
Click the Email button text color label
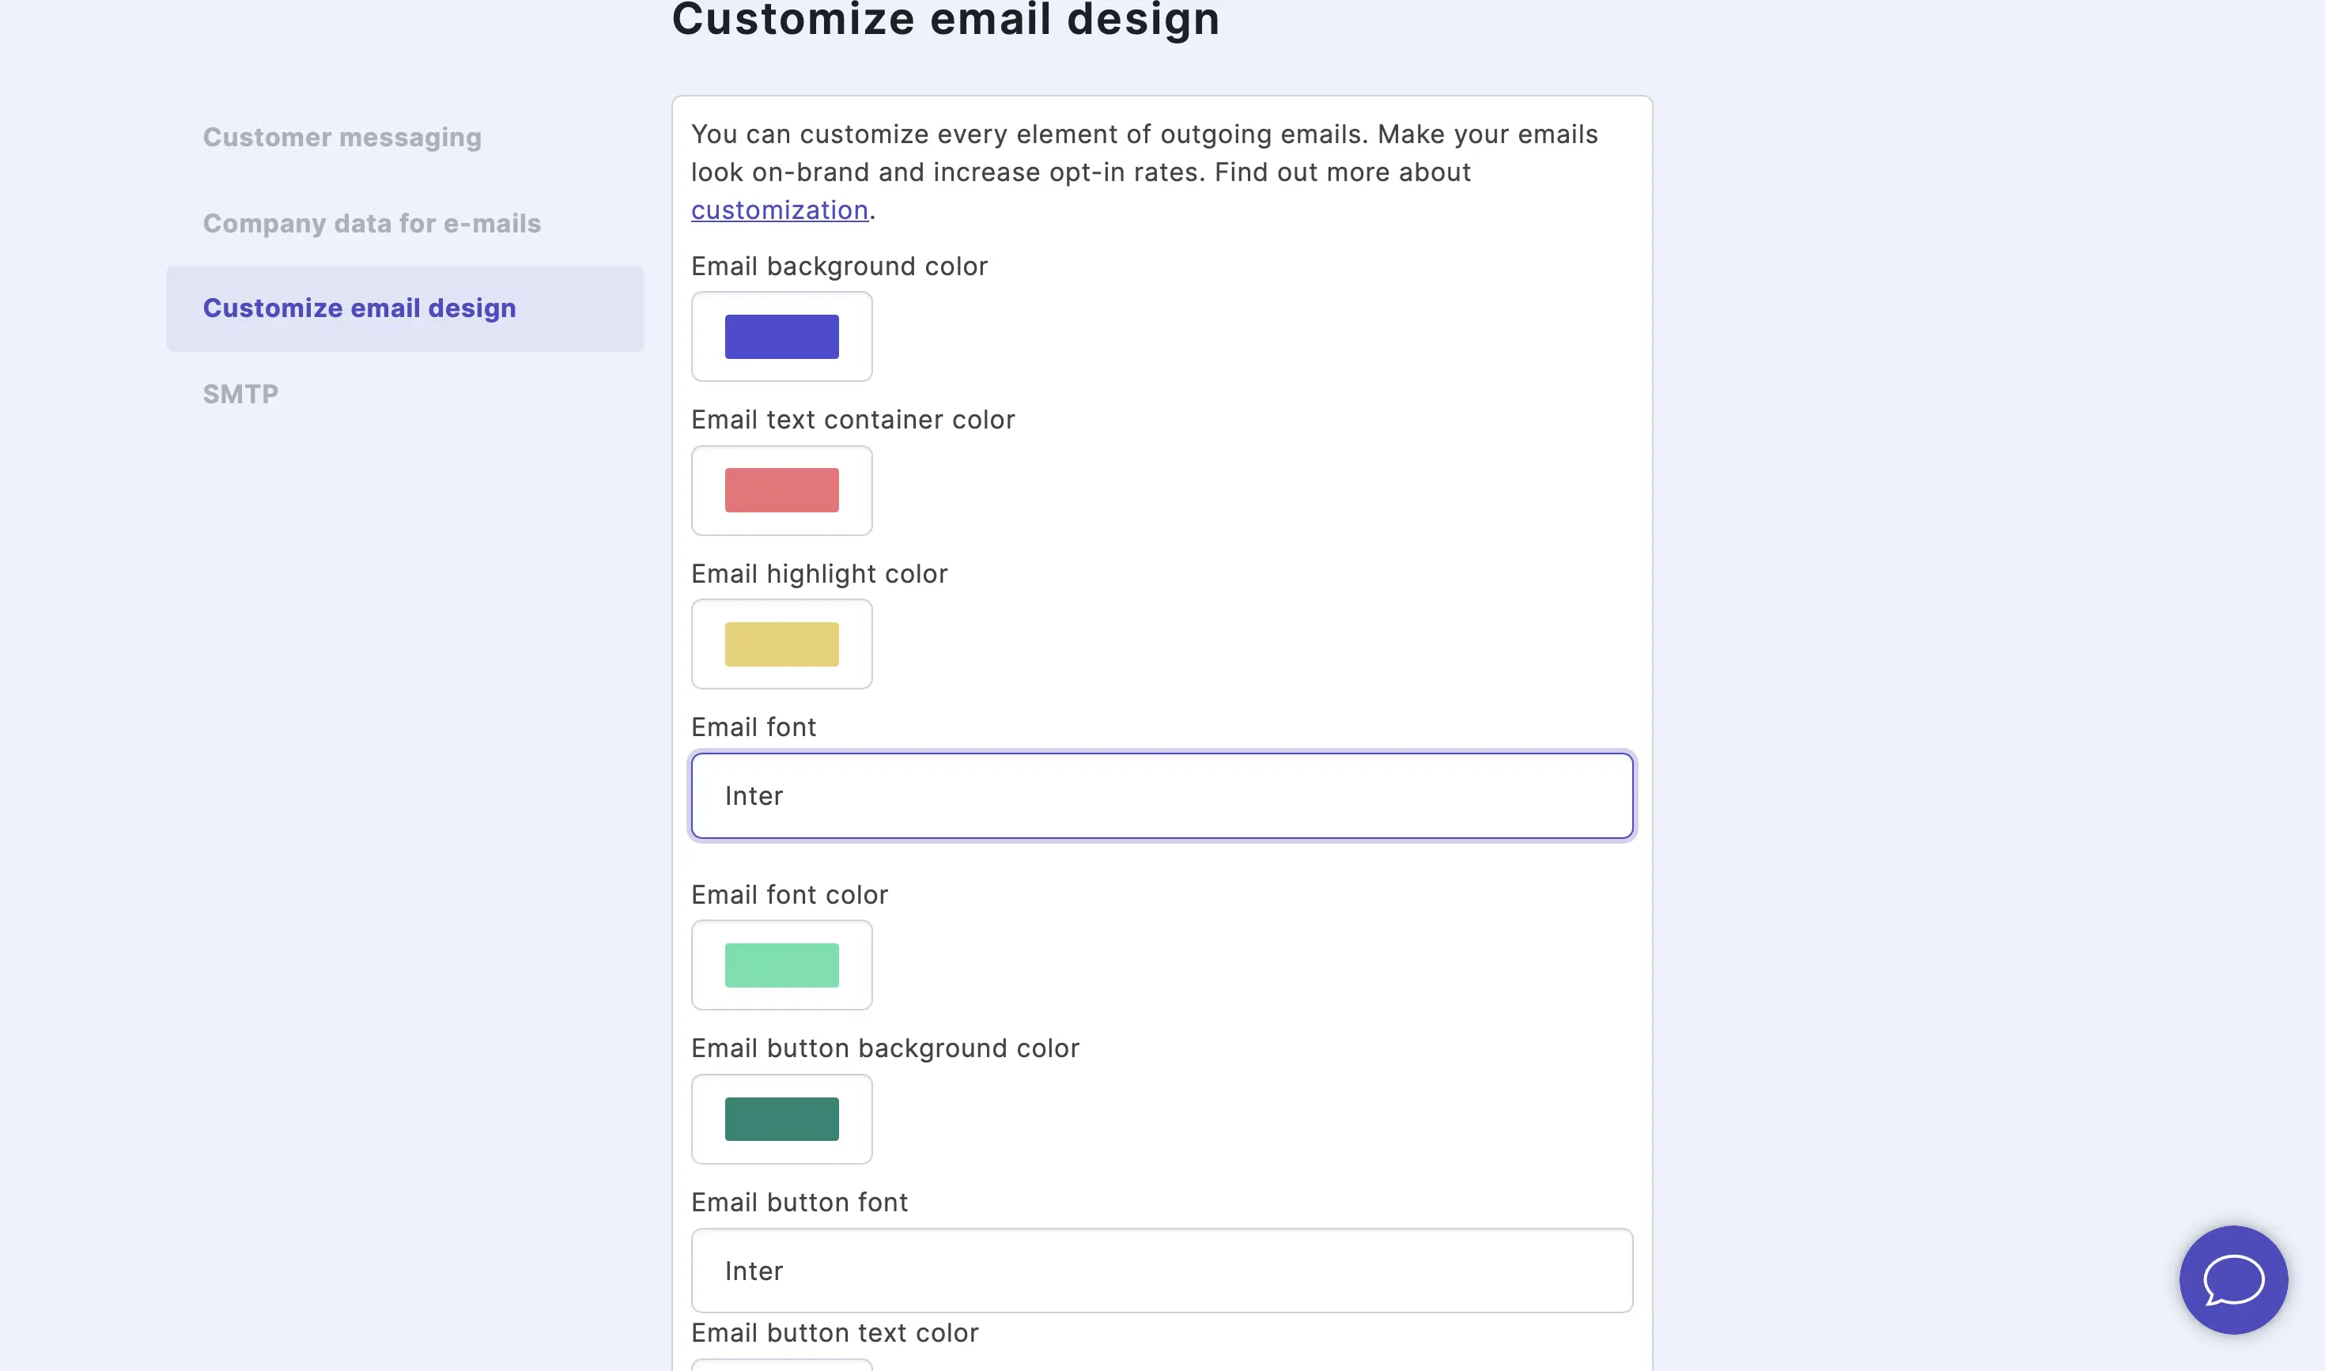click(834, 1333)
